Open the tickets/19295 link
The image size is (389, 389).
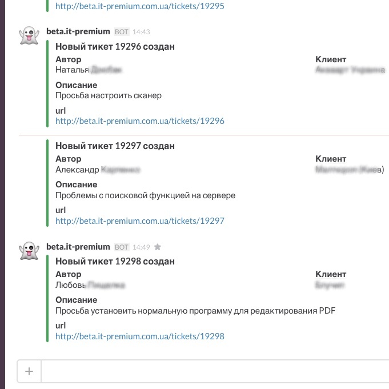(140, 7)
